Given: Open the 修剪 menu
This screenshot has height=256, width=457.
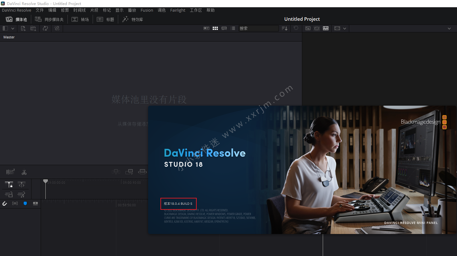Looking at the screenshot, I should 65,10.
